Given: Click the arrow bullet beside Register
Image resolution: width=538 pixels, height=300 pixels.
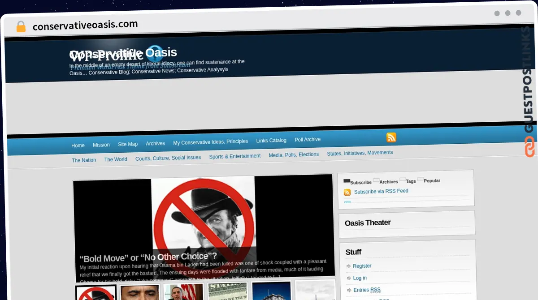Looking at the screenshot, I should 348,266.
